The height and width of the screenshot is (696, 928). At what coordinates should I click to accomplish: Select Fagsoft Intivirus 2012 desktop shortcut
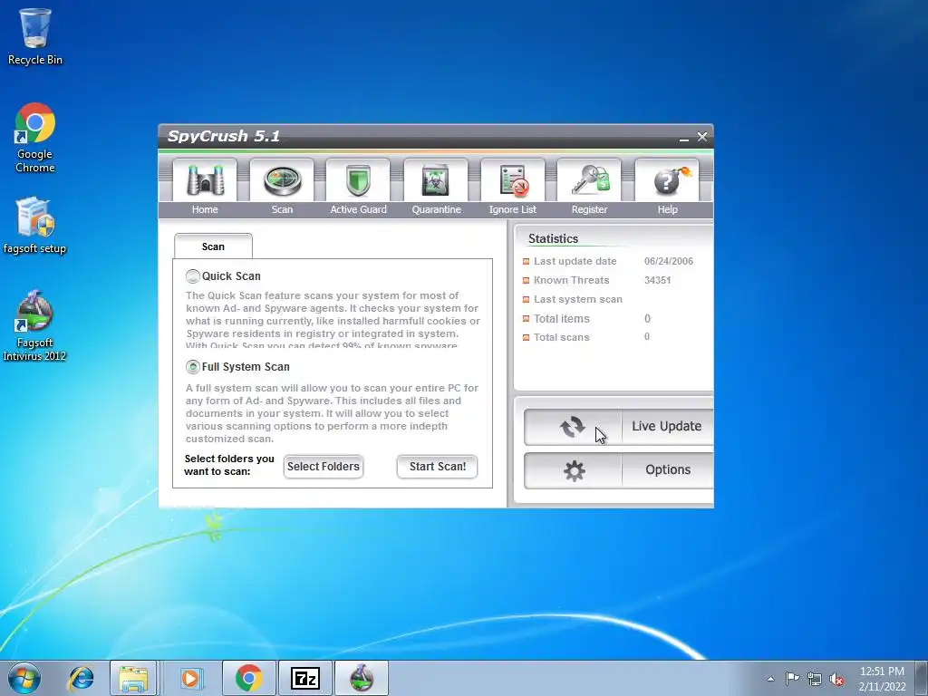(x=35, y=325)
